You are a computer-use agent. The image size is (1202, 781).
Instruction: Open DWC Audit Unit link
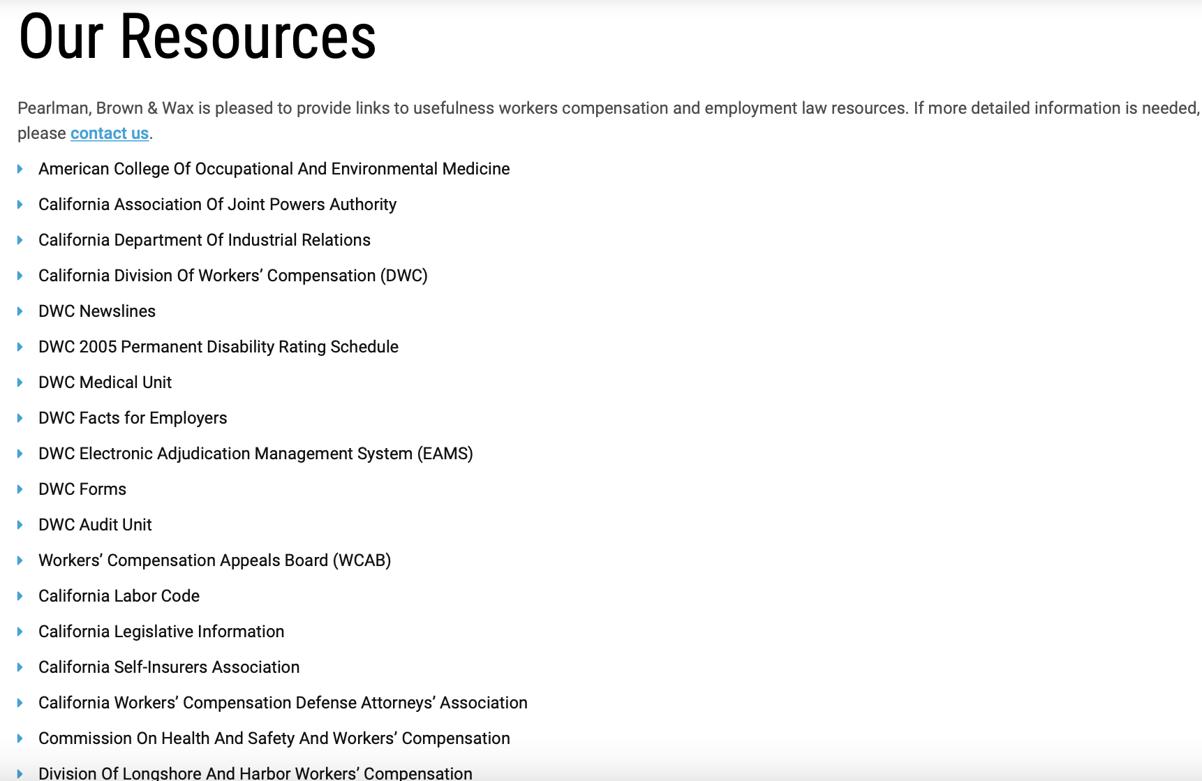pos(95,525)
